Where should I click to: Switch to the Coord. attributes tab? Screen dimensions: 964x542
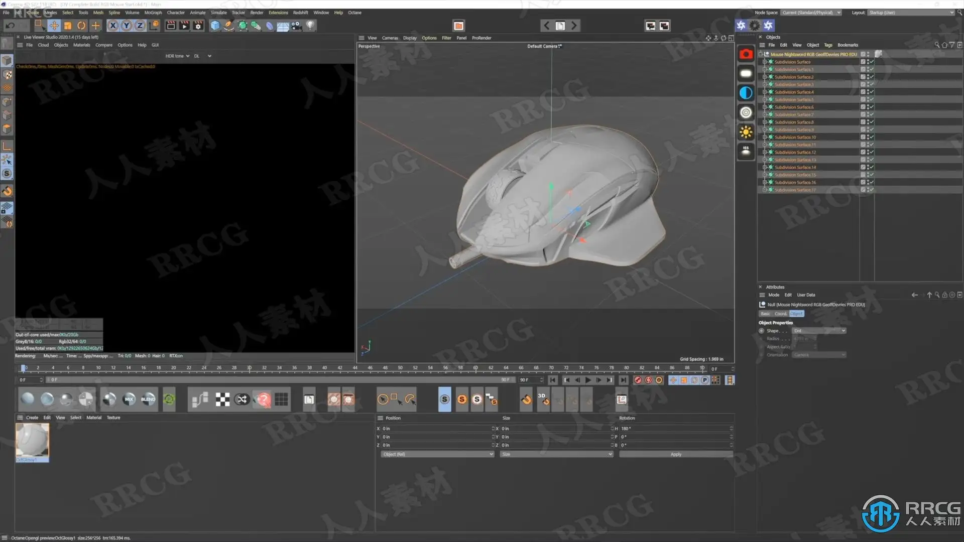(780, 314)
